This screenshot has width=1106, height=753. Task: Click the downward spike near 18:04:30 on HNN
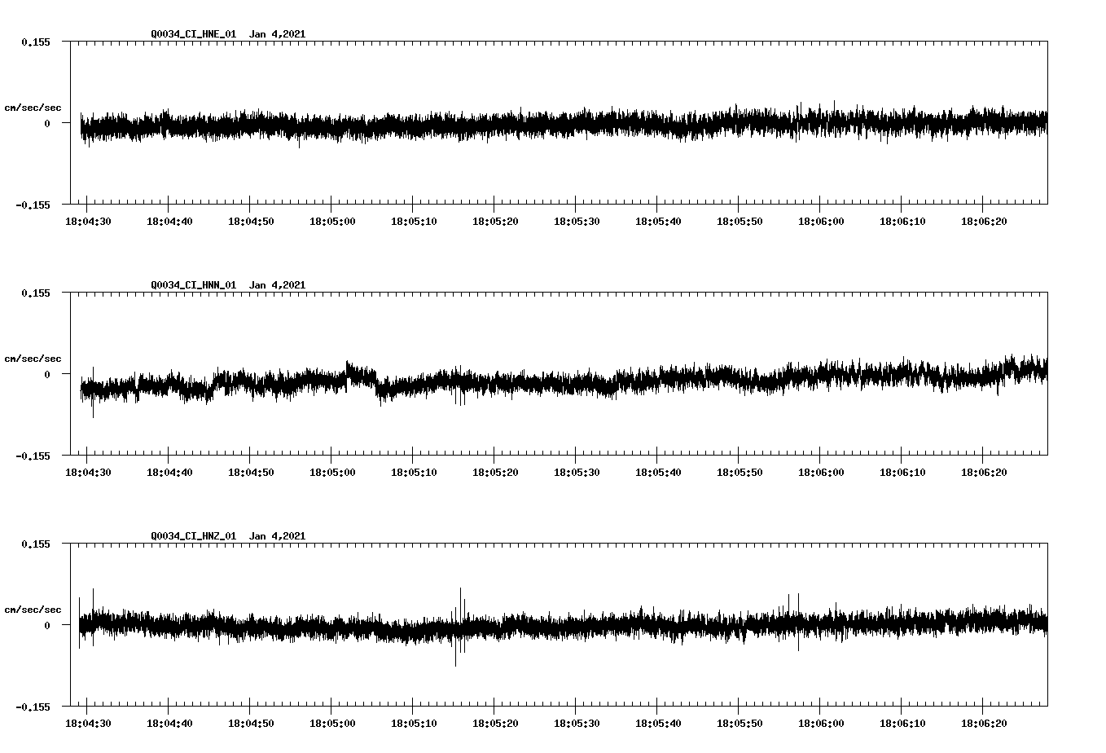92,407
